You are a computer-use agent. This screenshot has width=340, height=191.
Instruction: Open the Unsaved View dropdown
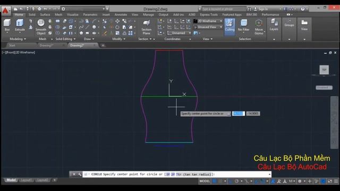coord(208,27)
